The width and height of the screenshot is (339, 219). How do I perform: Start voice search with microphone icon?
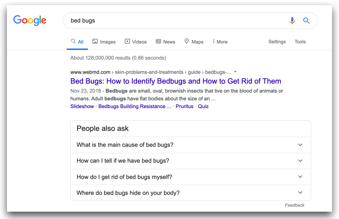(292, 20)
